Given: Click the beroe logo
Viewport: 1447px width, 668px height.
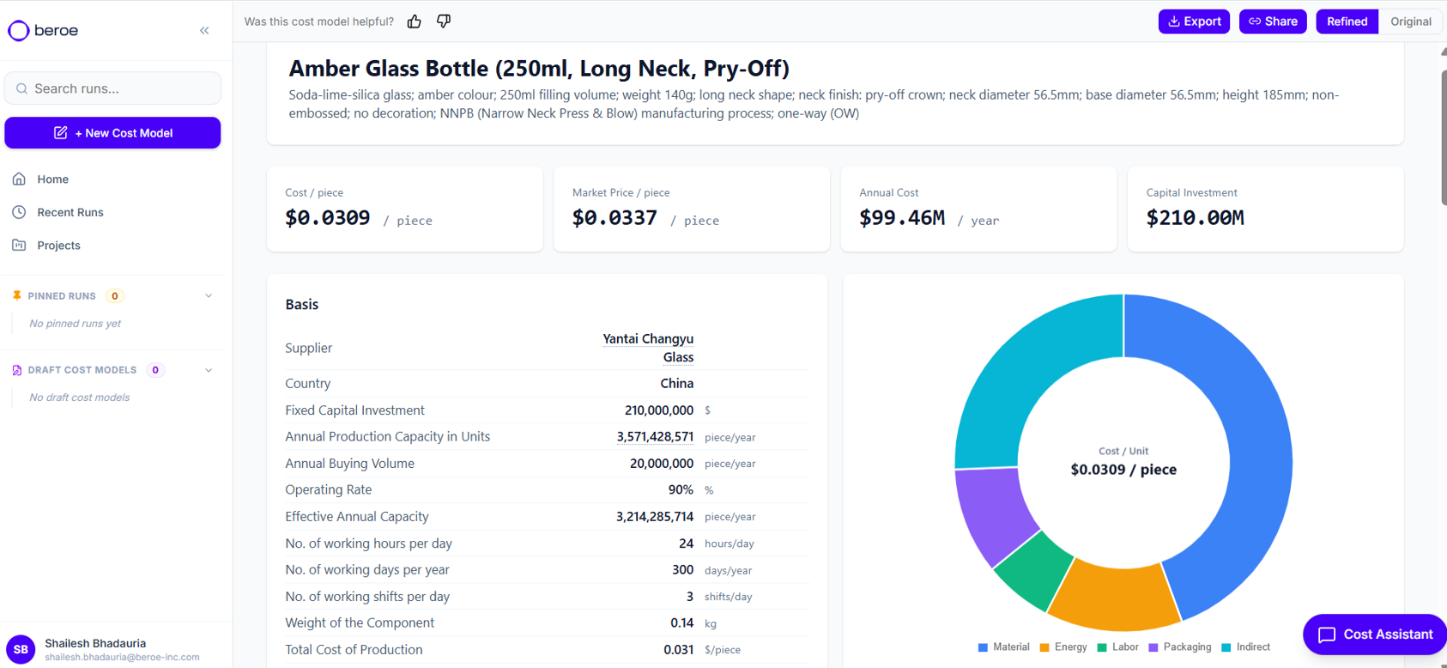Looking at the screenshot, I should click(x=43, y=31).
